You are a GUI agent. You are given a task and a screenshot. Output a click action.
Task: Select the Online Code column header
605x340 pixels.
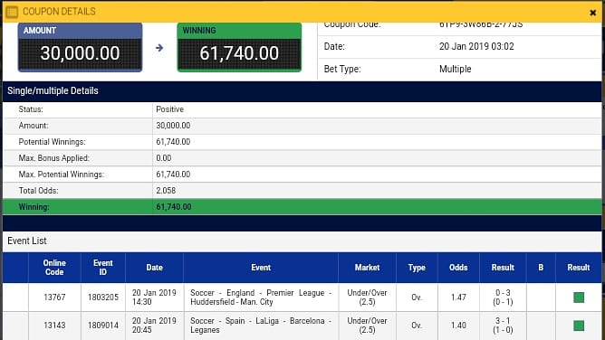click(54, 268)
